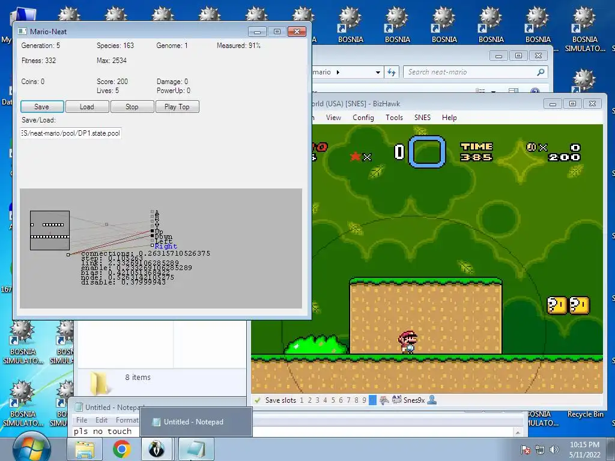The width and height of the screenshot is (615, 461).
Task: Toggle the preview pane icon in Explorer
Action: click(514, 91)
